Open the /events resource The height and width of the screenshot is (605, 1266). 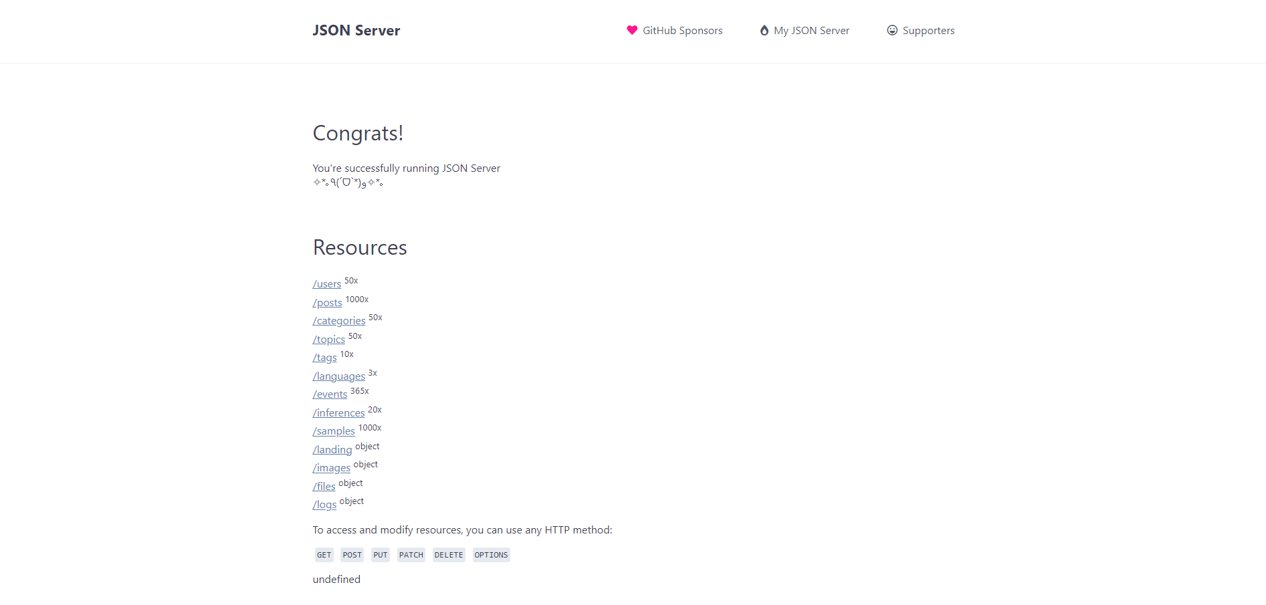330,394
